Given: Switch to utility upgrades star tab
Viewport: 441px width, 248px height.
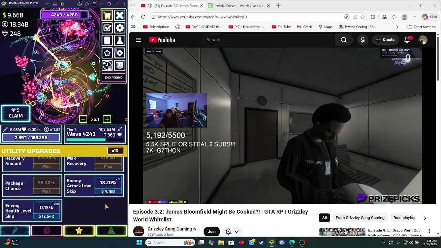Looking at the screenshot, I should (x=79, y=230).
